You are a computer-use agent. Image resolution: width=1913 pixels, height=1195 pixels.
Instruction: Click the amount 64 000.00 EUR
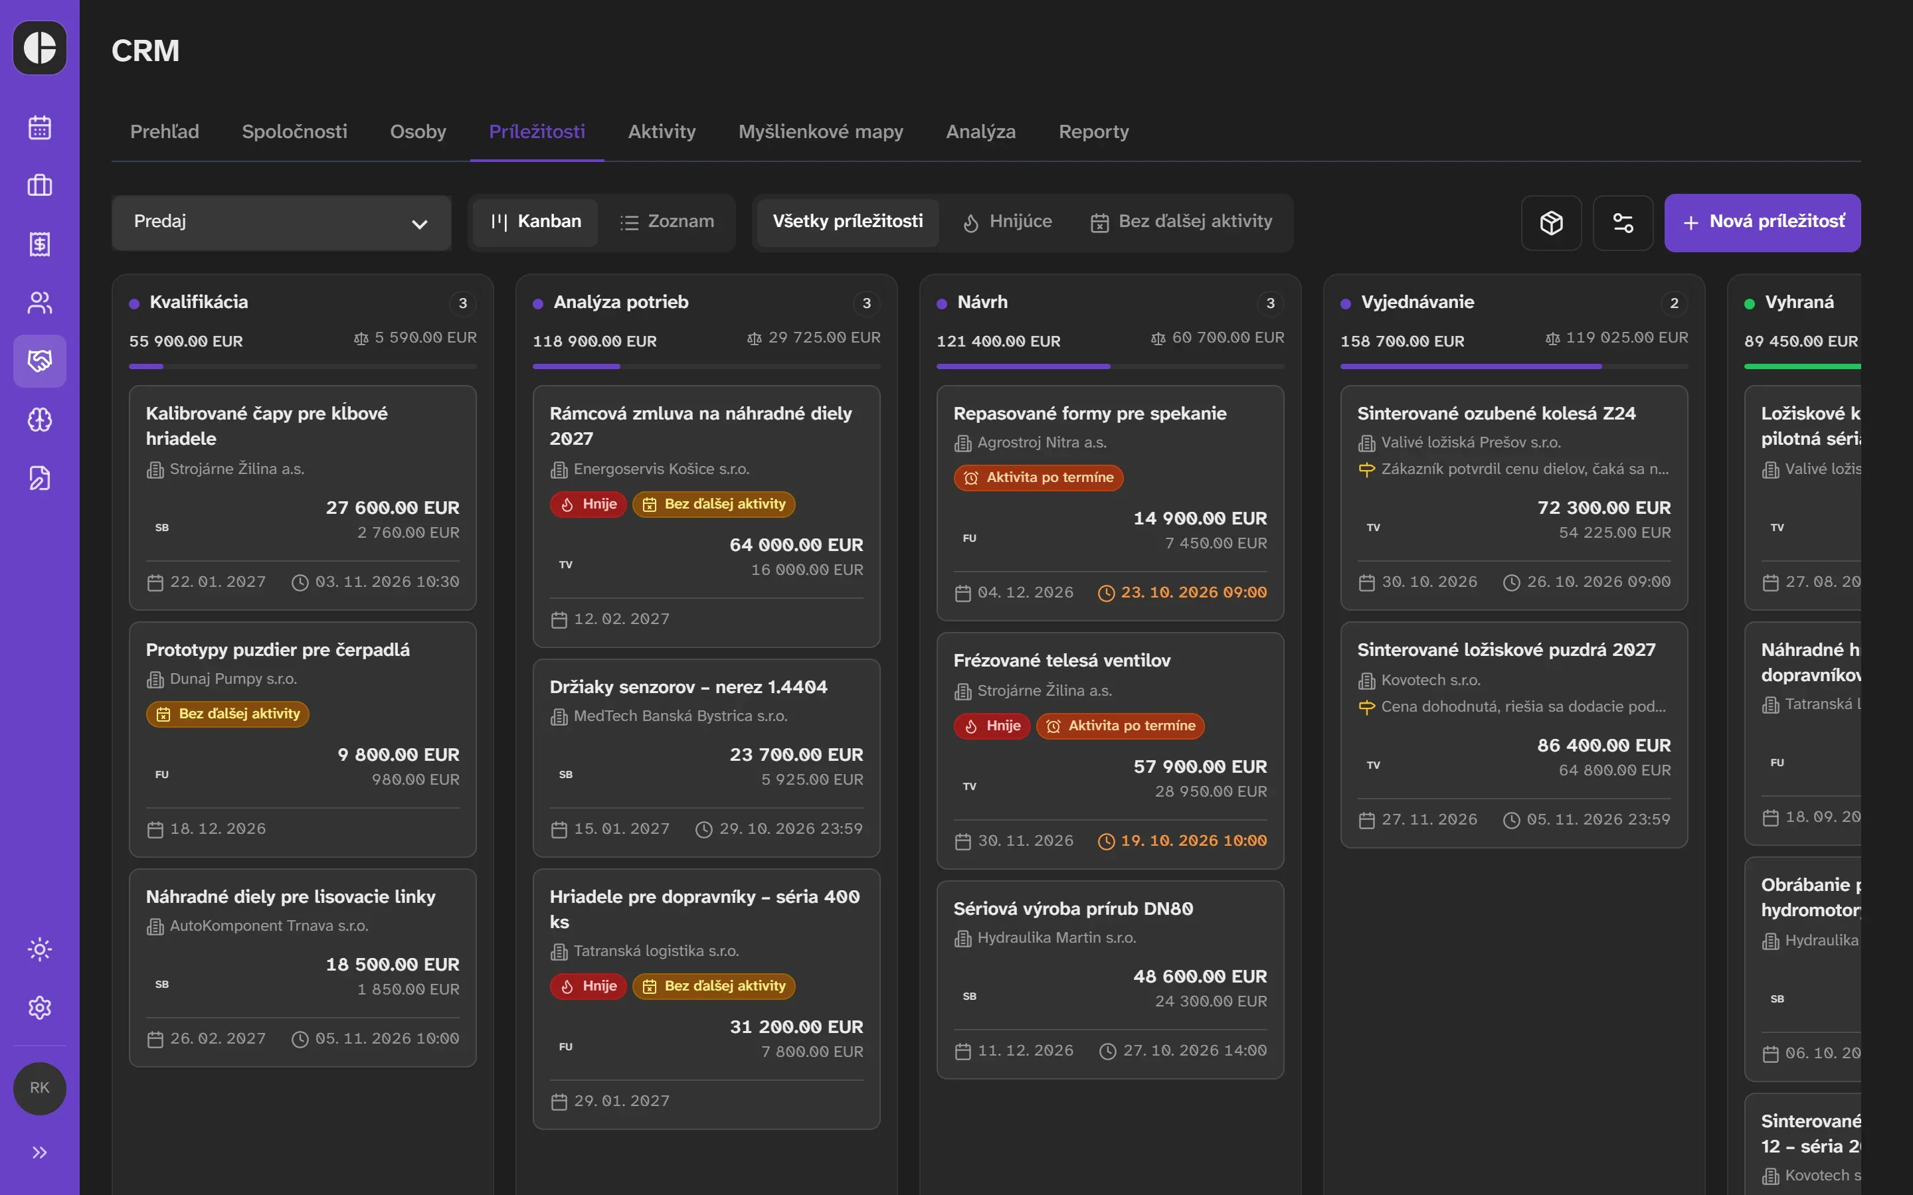(x=796, y=545)
